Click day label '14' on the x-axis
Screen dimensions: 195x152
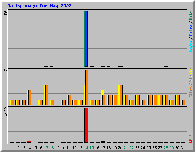coord(86,148)
